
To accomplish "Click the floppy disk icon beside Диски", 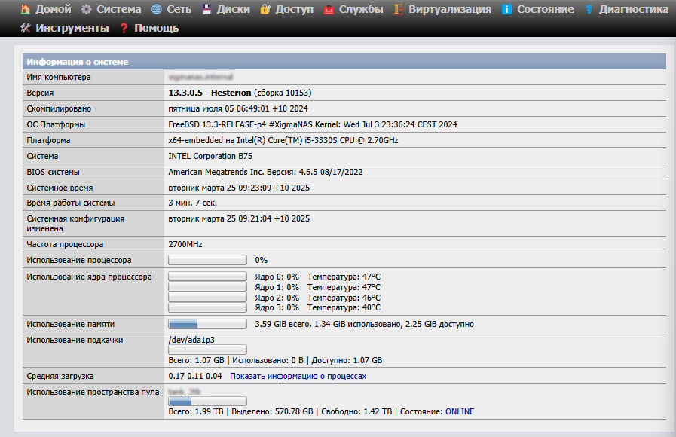I will 207,9.
